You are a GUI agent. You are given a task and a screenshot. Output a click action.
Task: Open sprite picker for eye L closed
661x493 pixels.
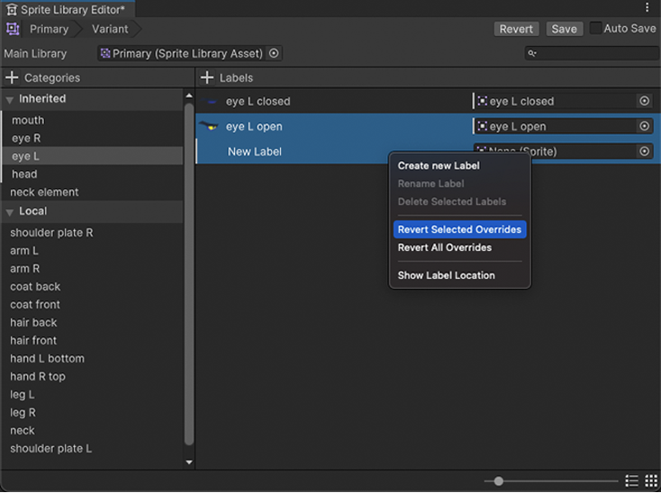click(x=644, y=102)
